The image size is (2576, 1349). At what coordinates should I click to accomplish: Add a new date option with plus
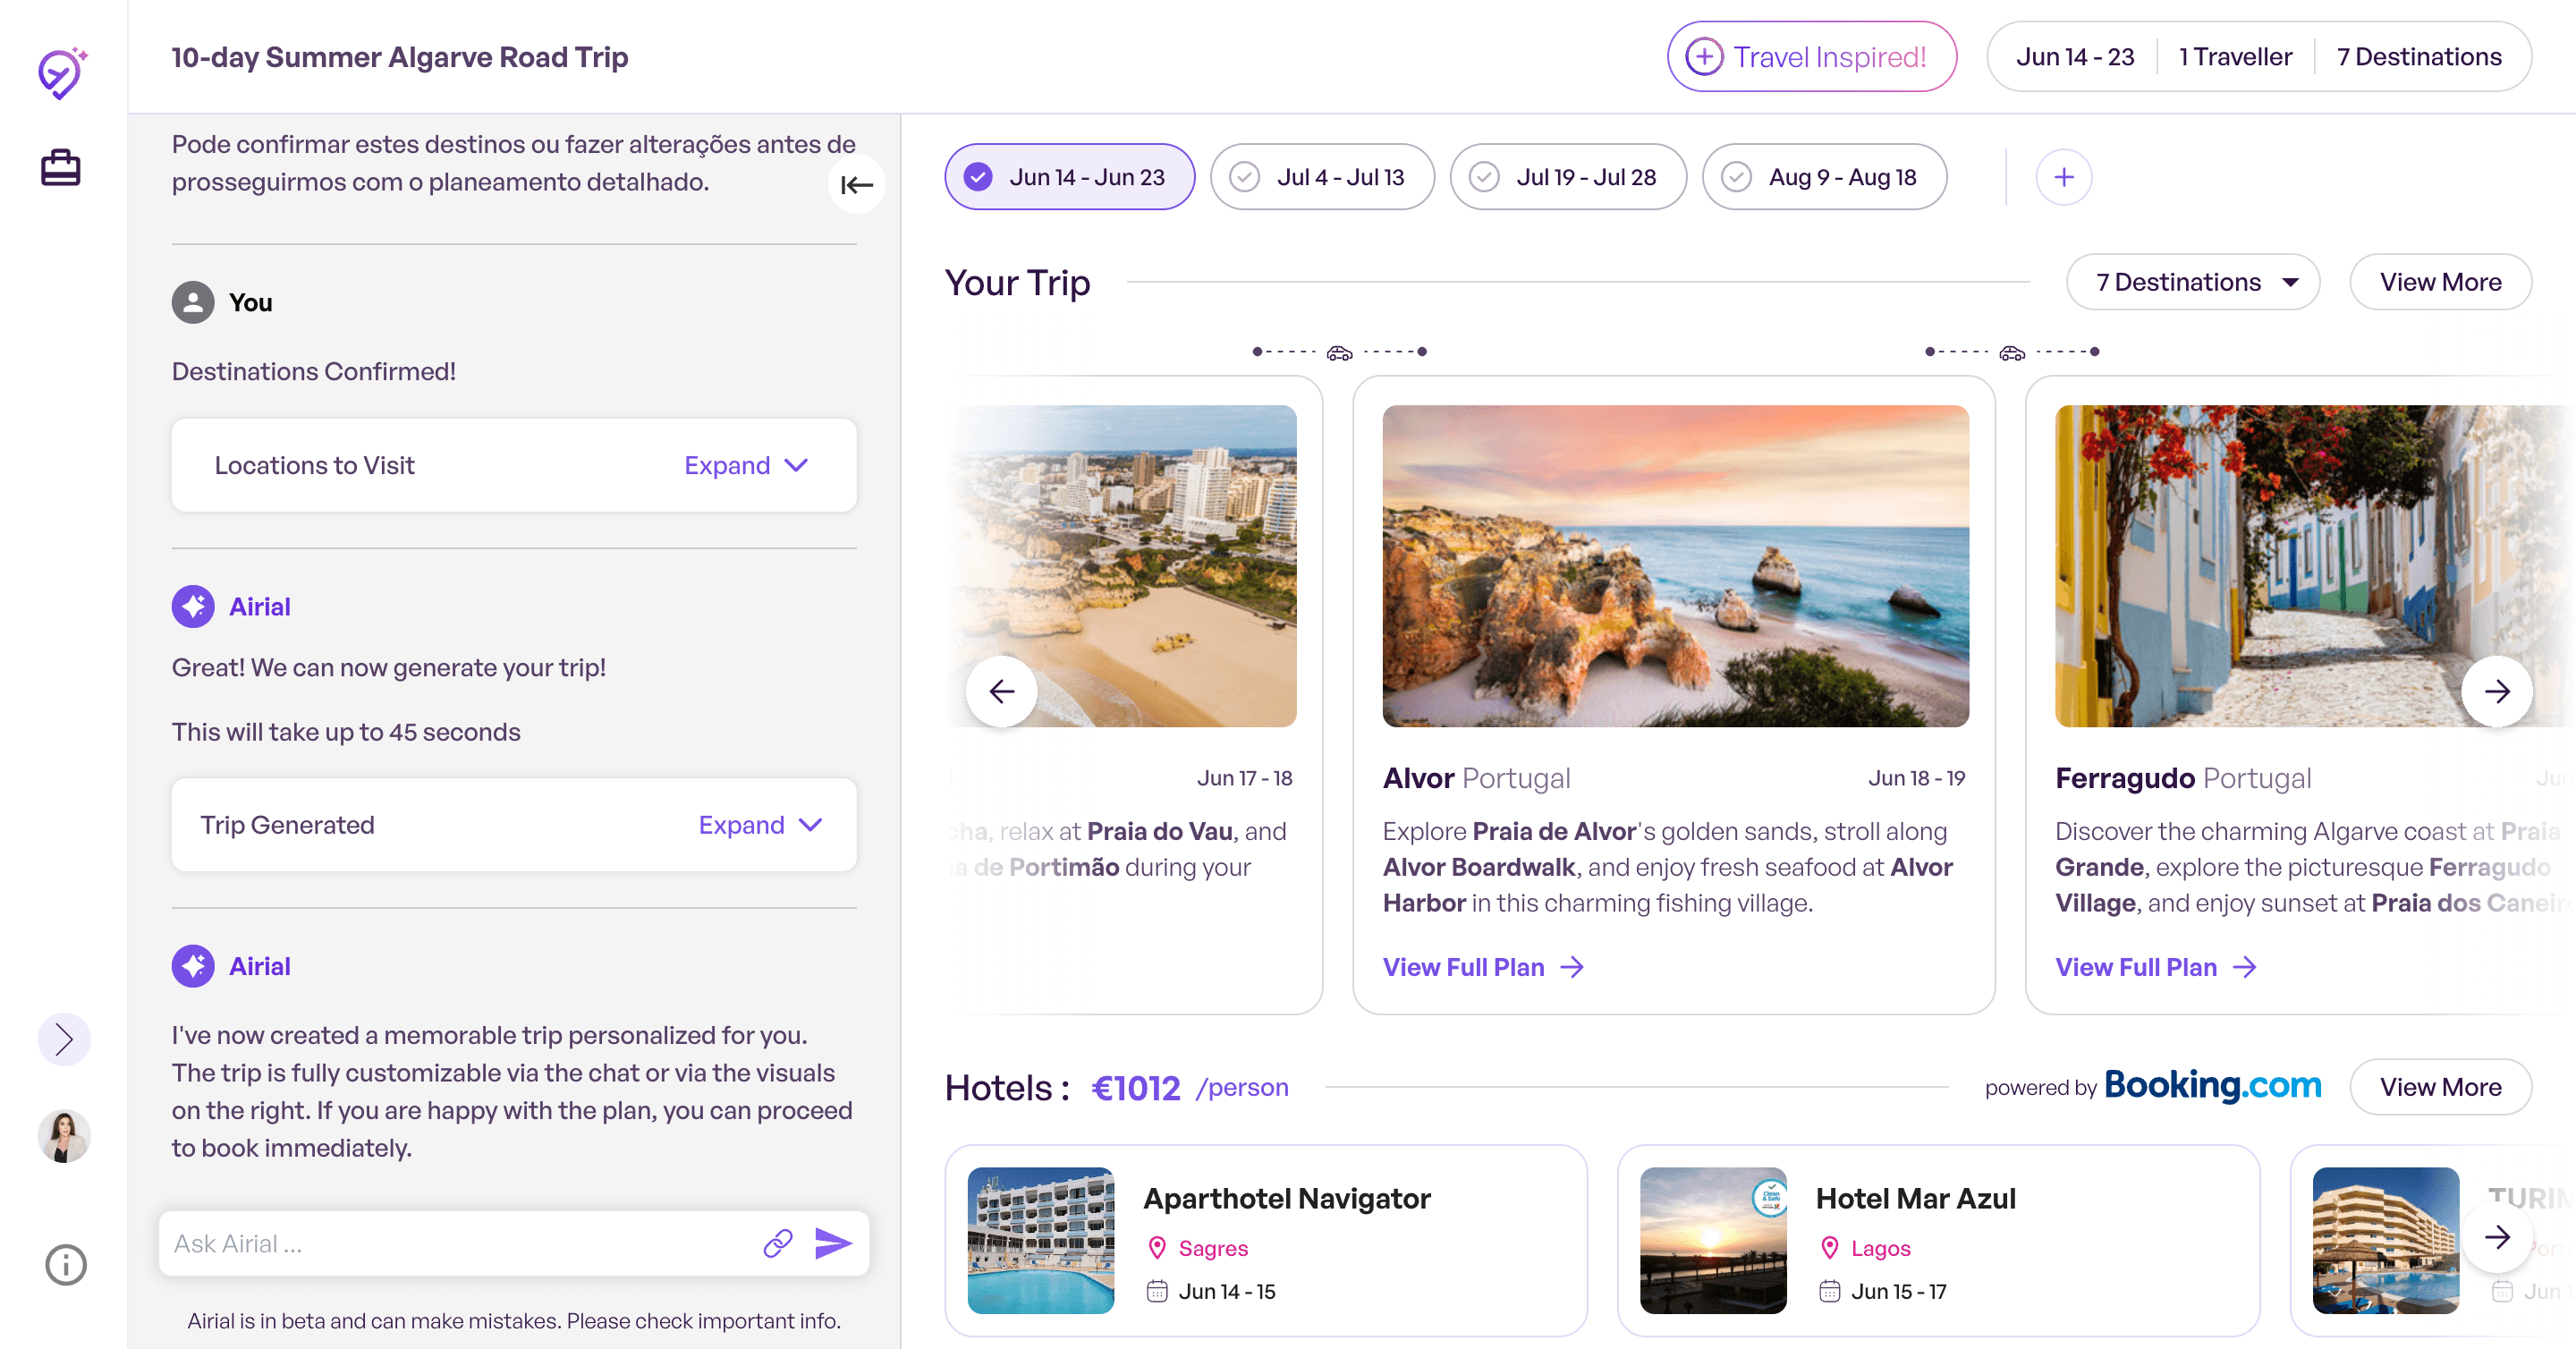[2063, 177]
